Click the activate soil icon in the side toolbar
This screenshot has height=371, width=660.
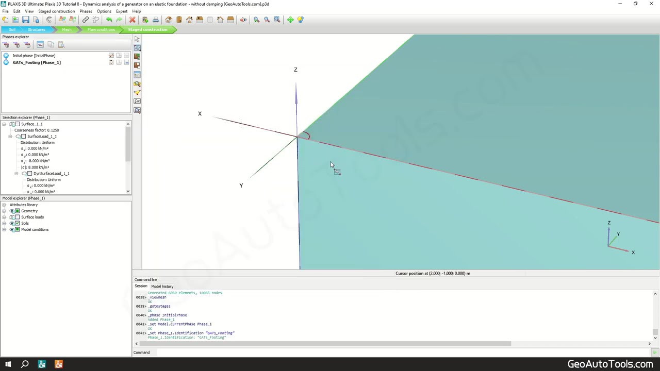(x=137, y=56)
